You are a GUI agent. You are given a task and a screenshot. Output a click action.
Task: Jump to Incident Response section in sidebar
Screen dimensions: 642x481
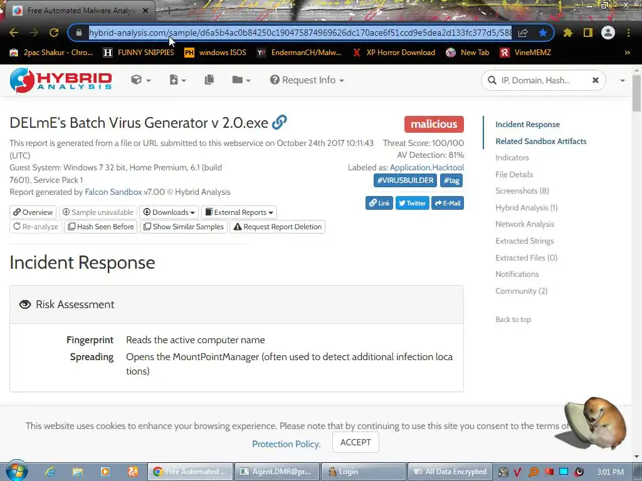(527, 125)
